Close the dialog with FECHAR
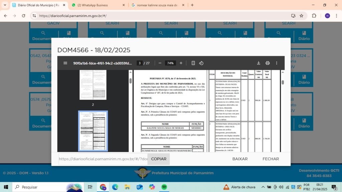Image resolution: width=342 pixels, height=192 pixels. (271, 159)
